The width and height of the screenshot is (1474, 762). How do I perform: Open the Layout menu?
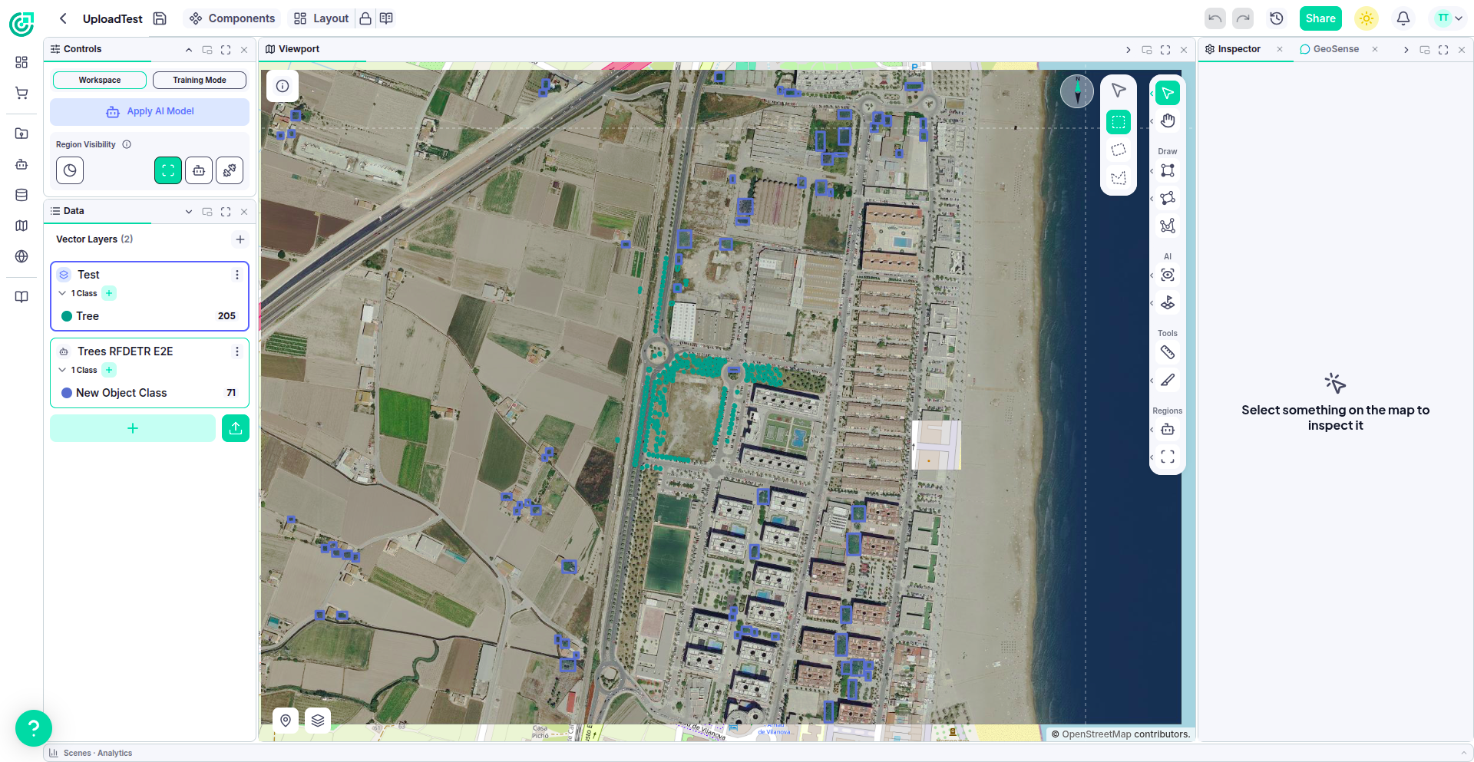pyautogui.click(x=322, y=18)
